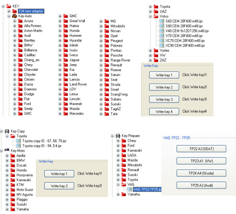Click the Key Auto car icon
This screenshot has height=214, width=236.
(14, 16)
